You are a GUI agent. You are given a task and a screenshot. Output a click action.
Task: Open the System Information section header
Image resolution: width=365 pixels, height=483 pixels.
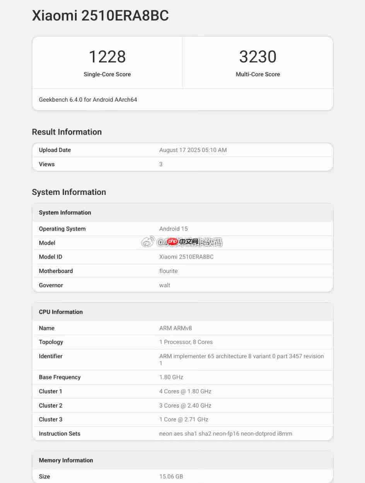(x=69, y=192)
